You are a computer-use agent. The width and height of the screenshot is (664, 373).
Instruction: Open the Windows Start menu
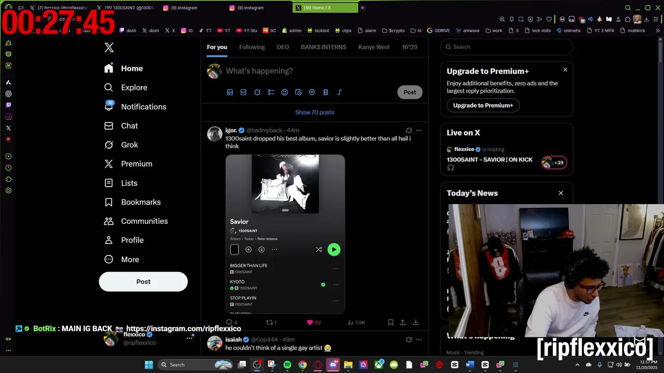[x=149, y=365]
